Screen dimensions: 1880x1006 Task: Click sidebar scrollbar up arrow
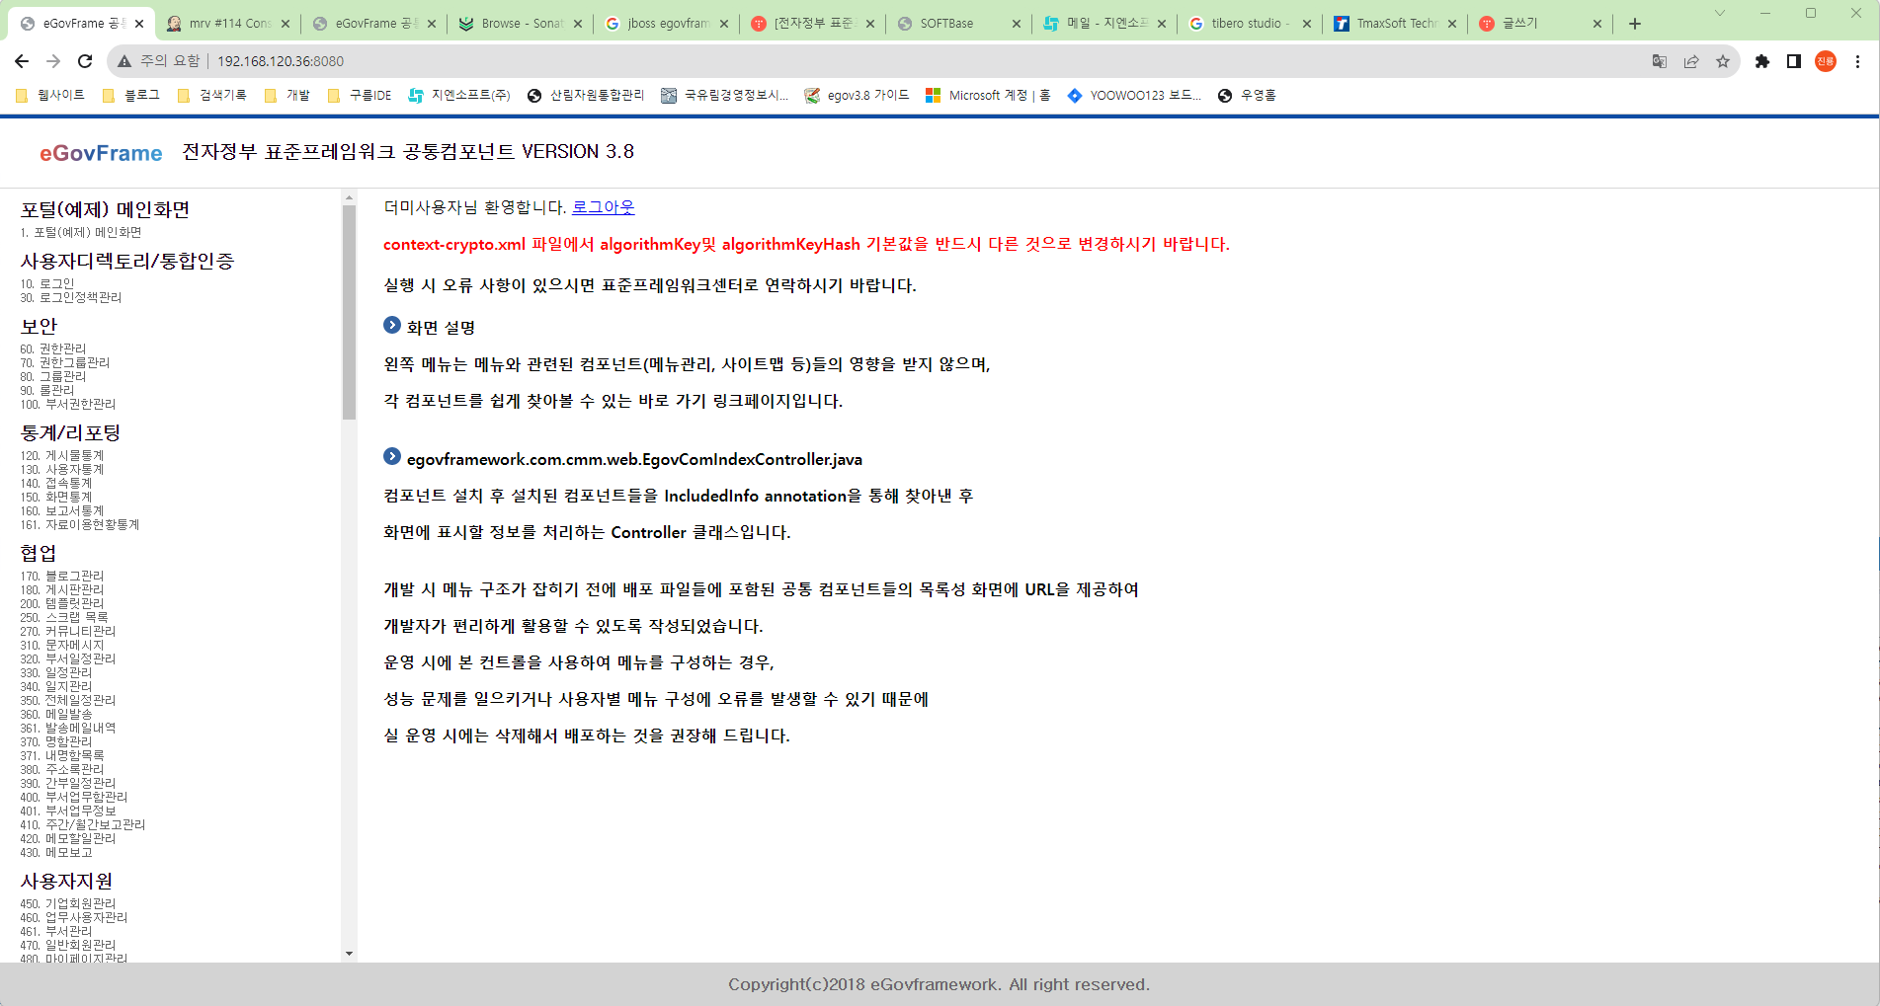point(349,197)
